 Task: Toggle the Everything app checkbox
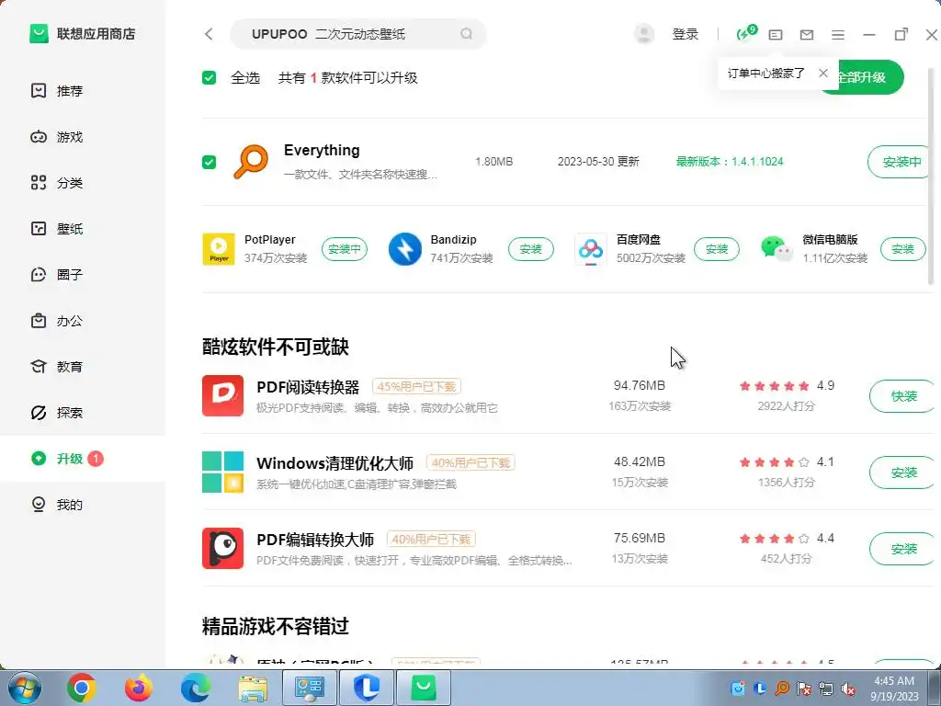click(x=209, y=162)
